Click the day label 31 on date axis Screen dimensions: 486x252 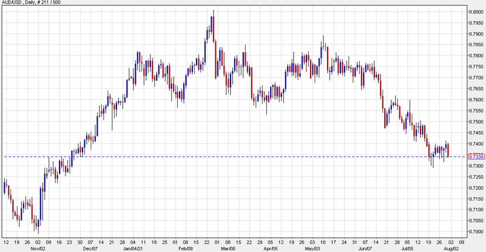click(354, 243)
